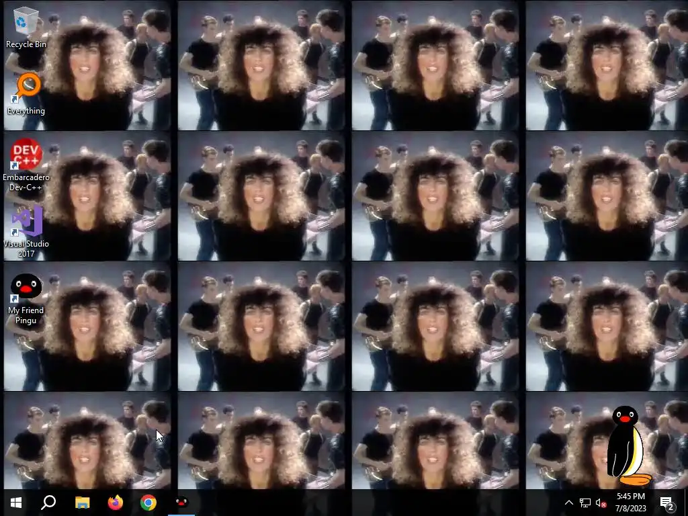
Task: Launch Firefox from the taskbar
Action: pos(116,503)
